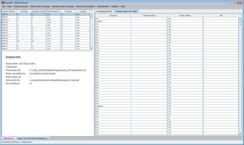
Task: Click the gene sets file path gene_map.tab
Action: (x=54, y=80)
